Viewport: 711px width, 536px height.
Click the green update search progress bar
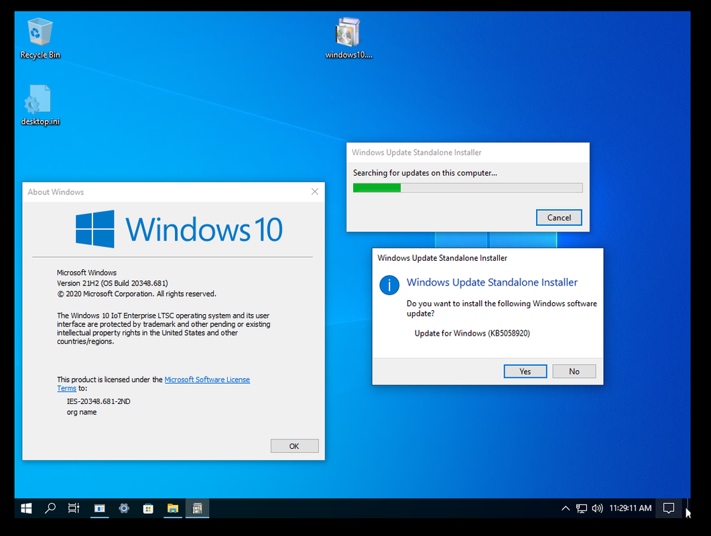468,188
